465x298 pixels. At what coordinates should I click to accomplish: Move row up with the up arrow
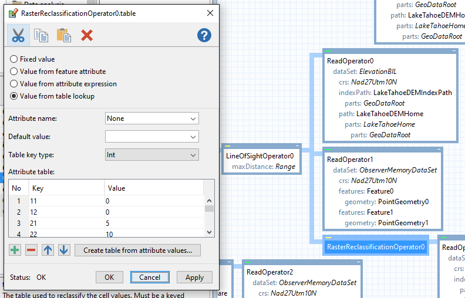pos(48,250)
